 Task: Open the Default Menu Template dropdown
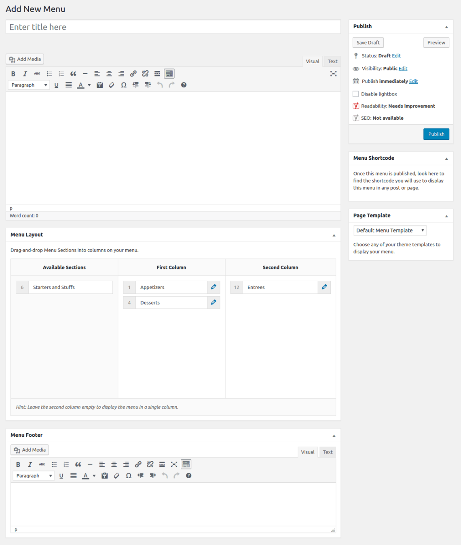point(390,231)
